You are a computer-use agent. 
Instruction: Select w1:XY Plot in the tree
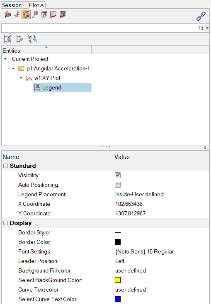[x=47, y=78]
